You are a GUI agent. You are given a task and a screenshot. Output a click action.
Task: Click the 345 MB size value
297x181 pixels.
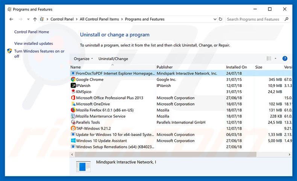[275, 80]
